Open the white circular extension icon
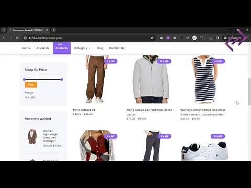 tap(195, 38)
